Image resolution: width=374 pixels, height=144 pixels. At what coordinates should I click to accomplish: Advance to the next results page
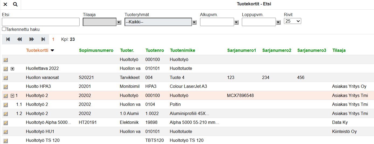32,39
